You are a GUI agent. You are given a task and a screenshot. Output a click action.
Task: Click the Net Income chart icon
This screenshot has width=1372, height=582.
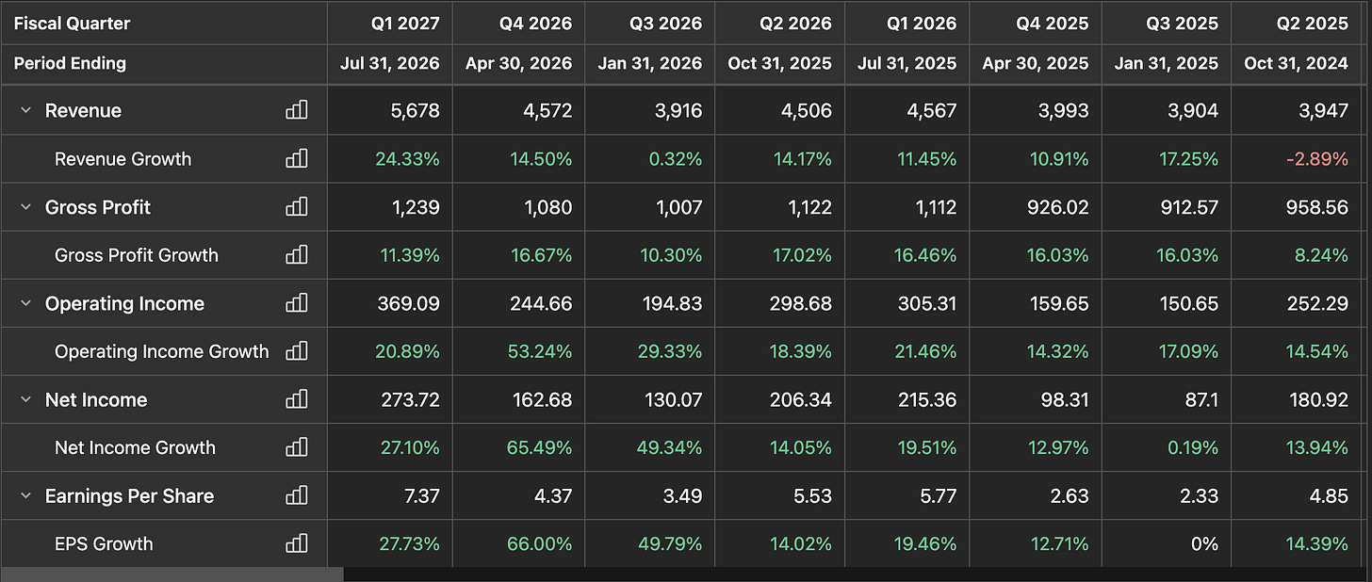pos(297,399)
